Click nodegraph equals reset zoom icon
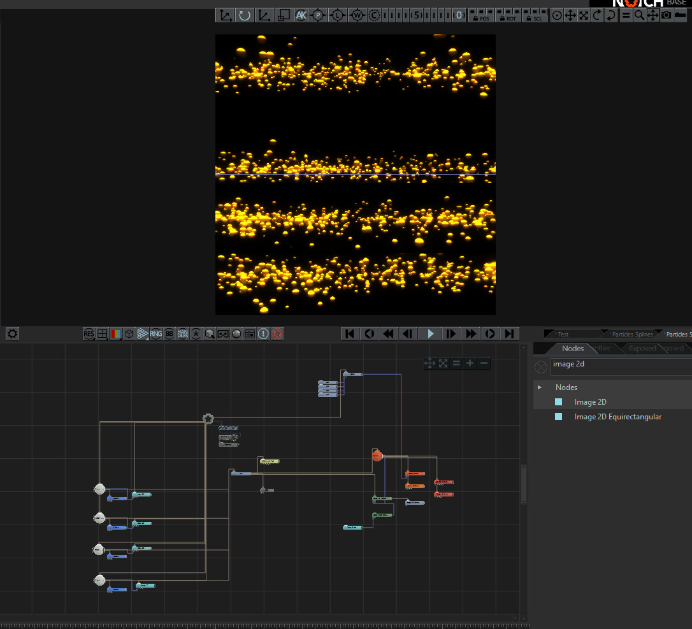Image resolution: width=692 pixels, height=629 pixels. (x=457, y=363)
